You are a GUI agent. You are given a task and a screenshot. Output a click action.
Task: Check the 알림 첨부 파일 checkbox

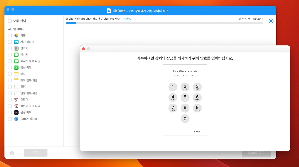tap(10, 93)
